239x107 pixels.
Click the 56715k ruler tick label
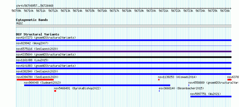click(90, 11)
